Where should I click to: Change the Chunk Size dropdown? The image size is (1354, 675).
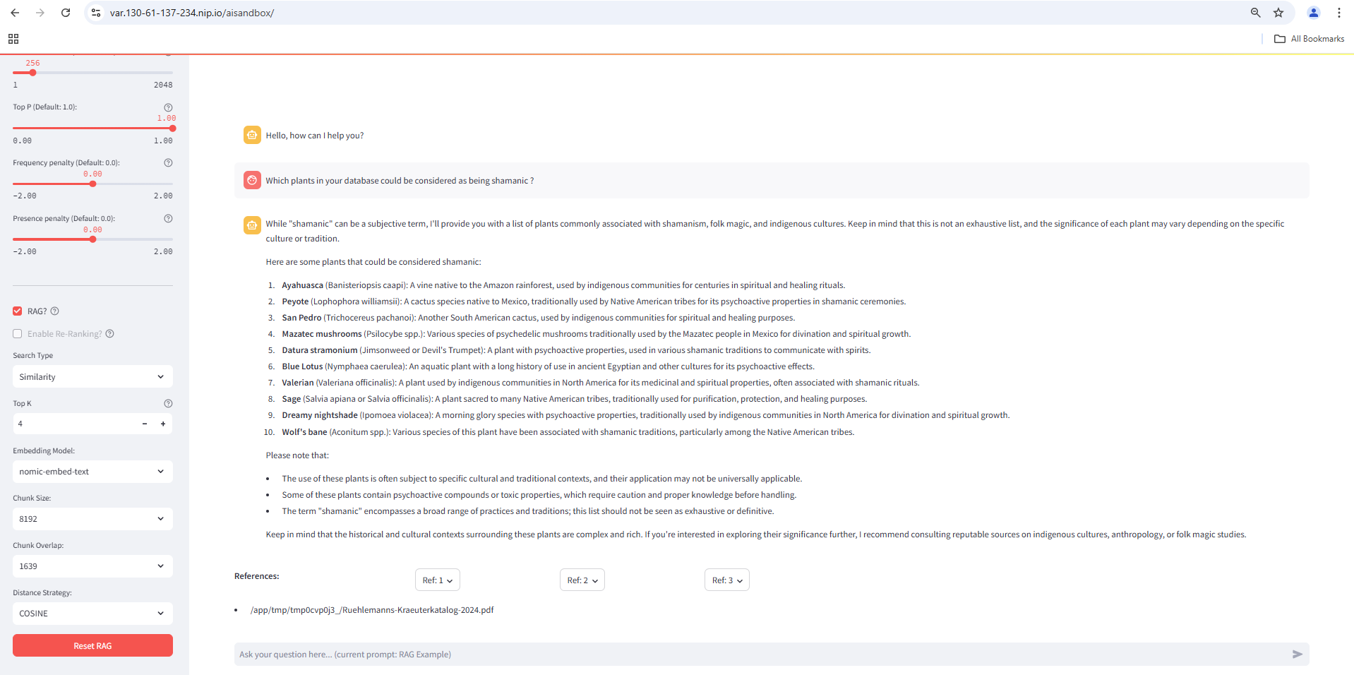[x=92, y=519]
